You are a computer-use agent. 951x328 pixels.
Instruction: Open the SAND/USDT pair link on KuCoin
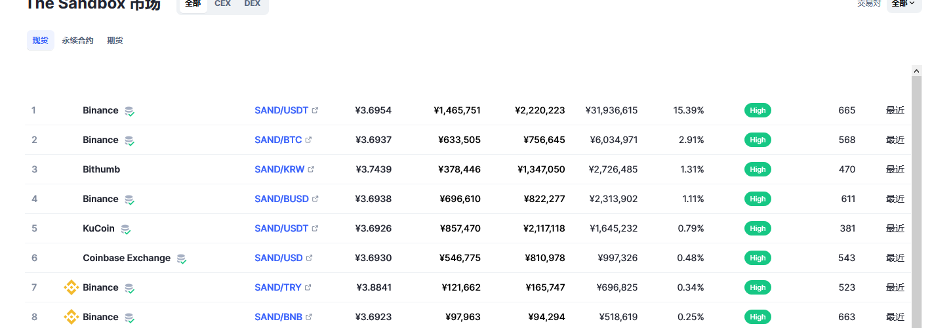click(281, 228)
